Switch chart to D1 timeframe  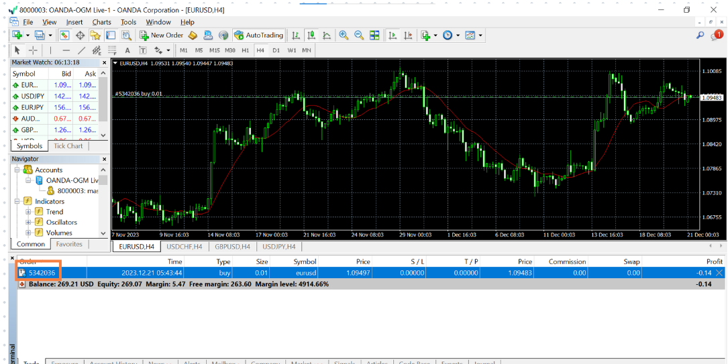click(276, 50)
